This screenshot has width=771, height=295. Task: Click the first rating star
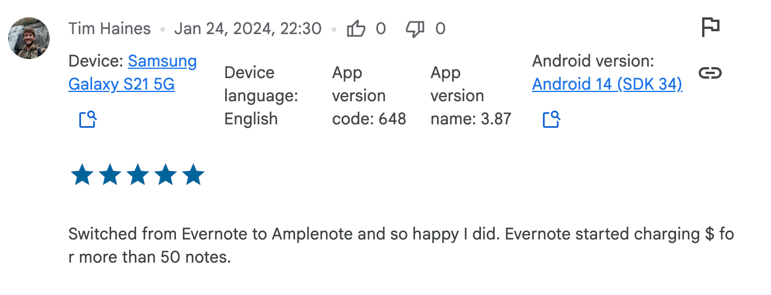pyautogui.click(x=82, y=175)
